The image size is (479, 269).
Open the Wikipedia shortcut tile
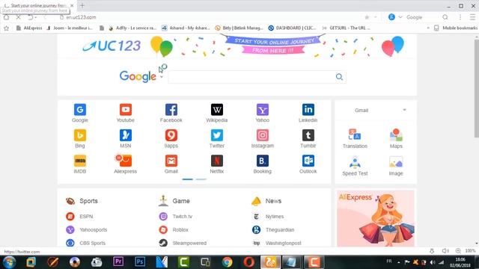pos(217,113)
